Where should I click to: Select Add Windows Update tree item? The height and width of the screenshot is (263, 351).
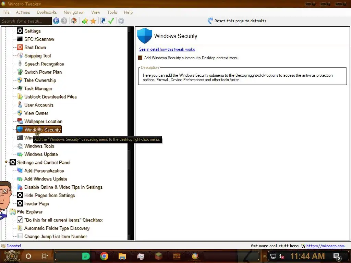pyautogui.click(x=46, y=179)
